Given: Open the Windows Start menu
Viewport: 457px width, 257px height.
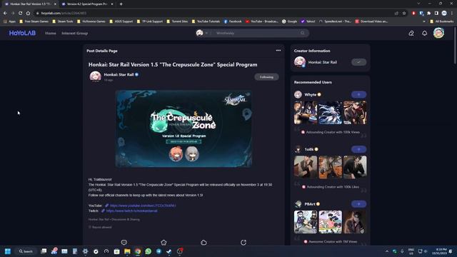Looking at the screenshot, I should click(8, 251).
